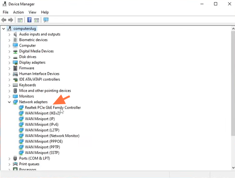Expand the Keyboards chevron
235x178 pixels.
click(10, 85)
